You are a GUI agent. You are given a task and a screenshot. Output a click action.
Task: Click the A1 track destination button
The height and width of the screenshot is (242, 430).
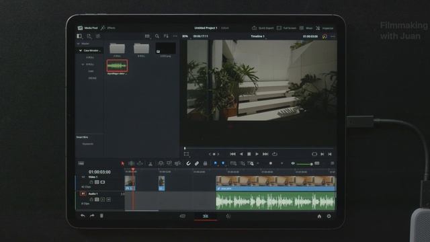pyautogui.click(x=83, y=194)
